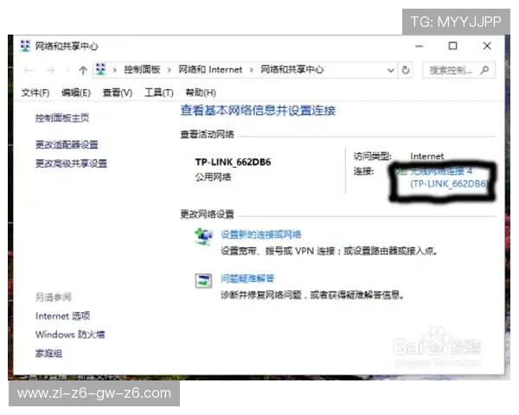Click the address bar control panel icon
This screenshot has height=415, width=519.
point(100,69)
